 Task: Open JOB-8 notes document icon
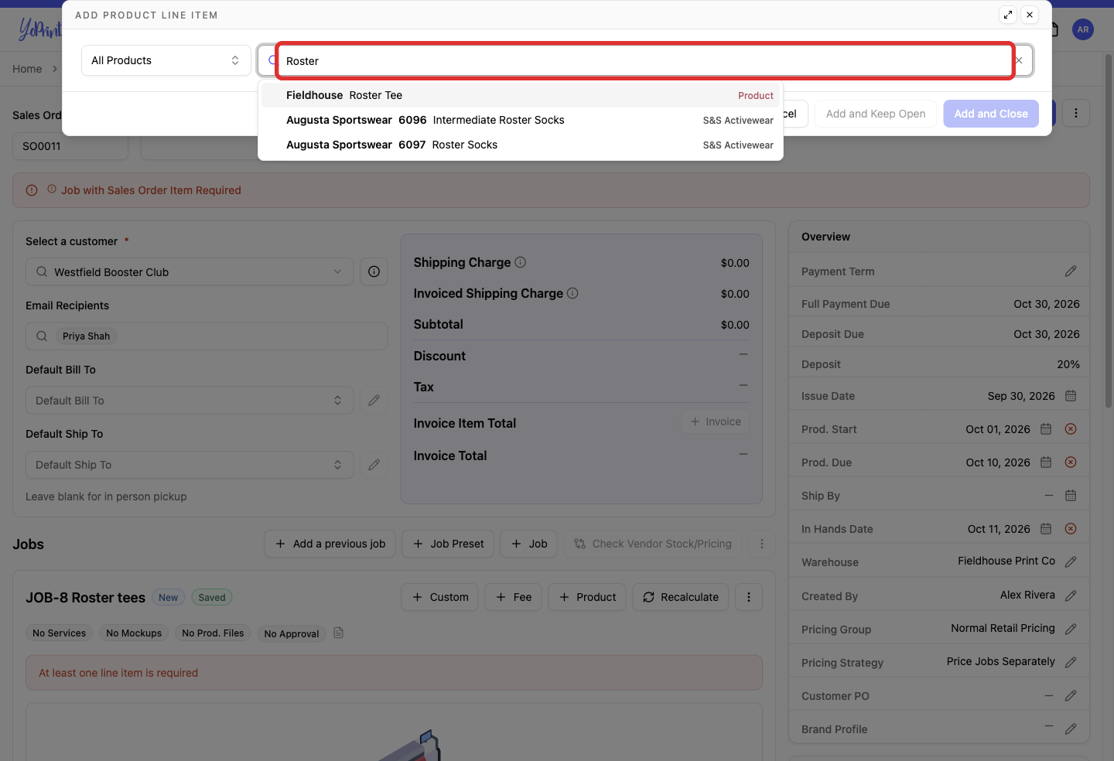click(x=338, y=633)
